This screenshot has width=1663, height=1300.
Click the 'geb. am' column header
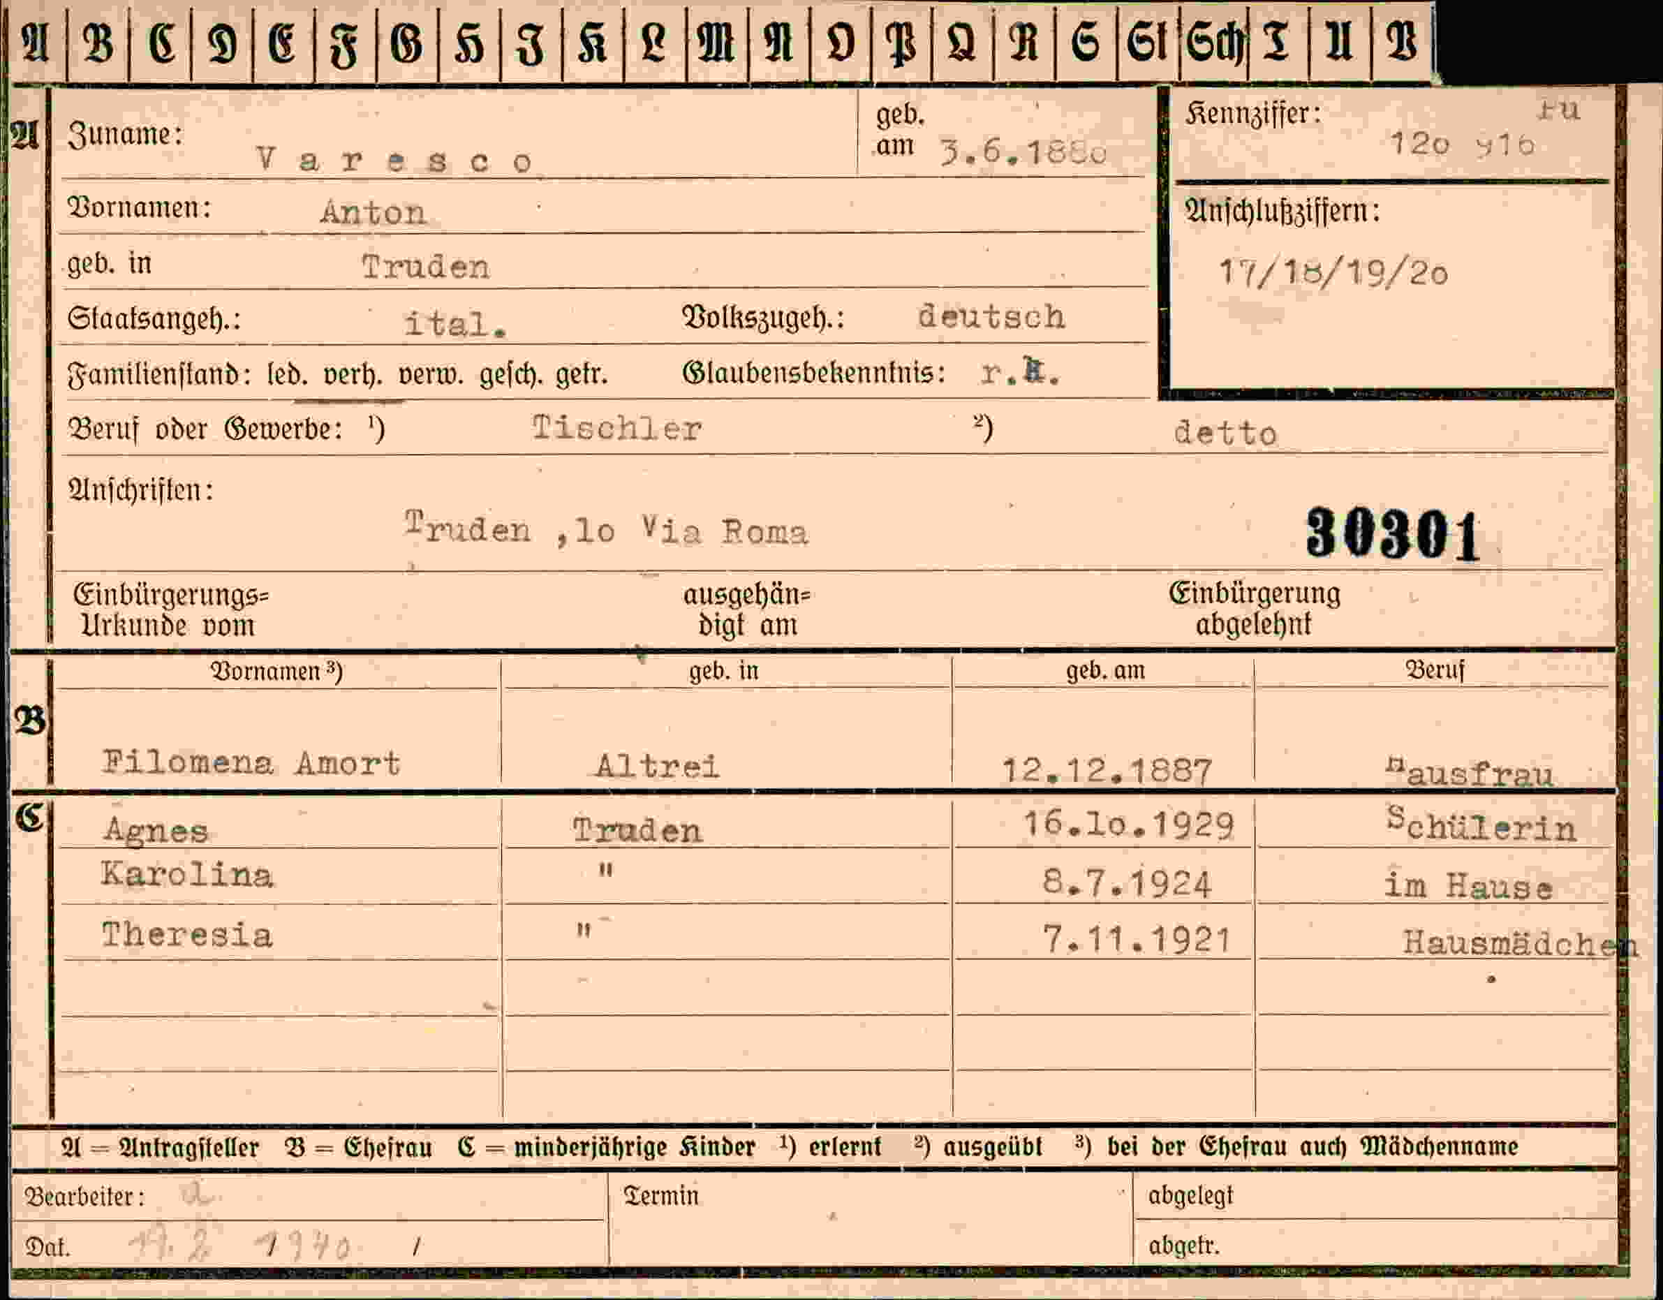[x=1105, y=670]
